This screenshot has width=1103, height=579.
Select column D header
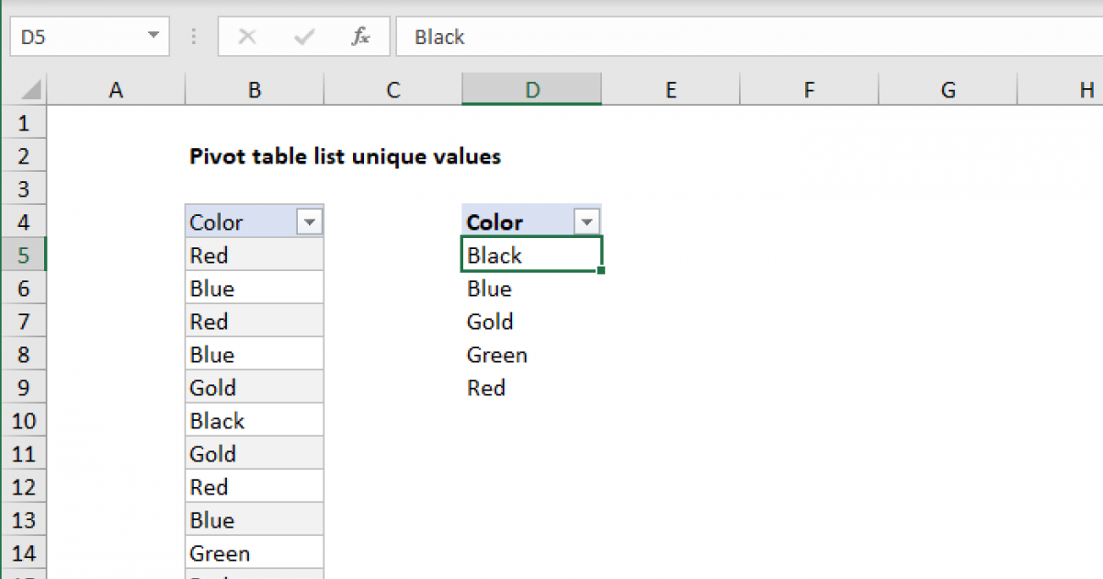[531, 89]
